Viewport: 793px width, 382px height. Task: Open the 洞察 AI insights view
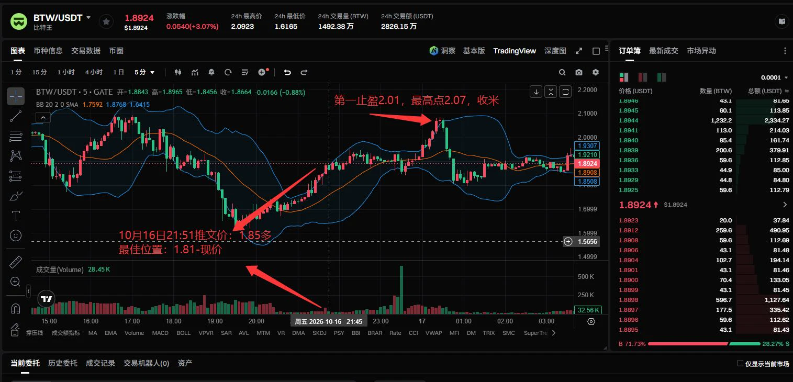pyautogui.click(x=442, y=51)
